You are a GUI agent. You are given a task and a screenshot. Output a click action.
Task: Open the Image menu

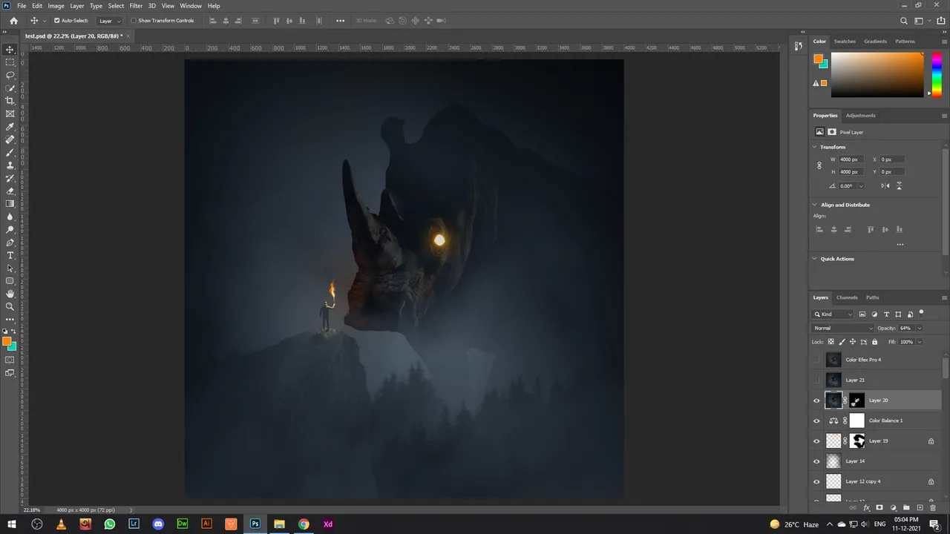click(x=56, y=5)
